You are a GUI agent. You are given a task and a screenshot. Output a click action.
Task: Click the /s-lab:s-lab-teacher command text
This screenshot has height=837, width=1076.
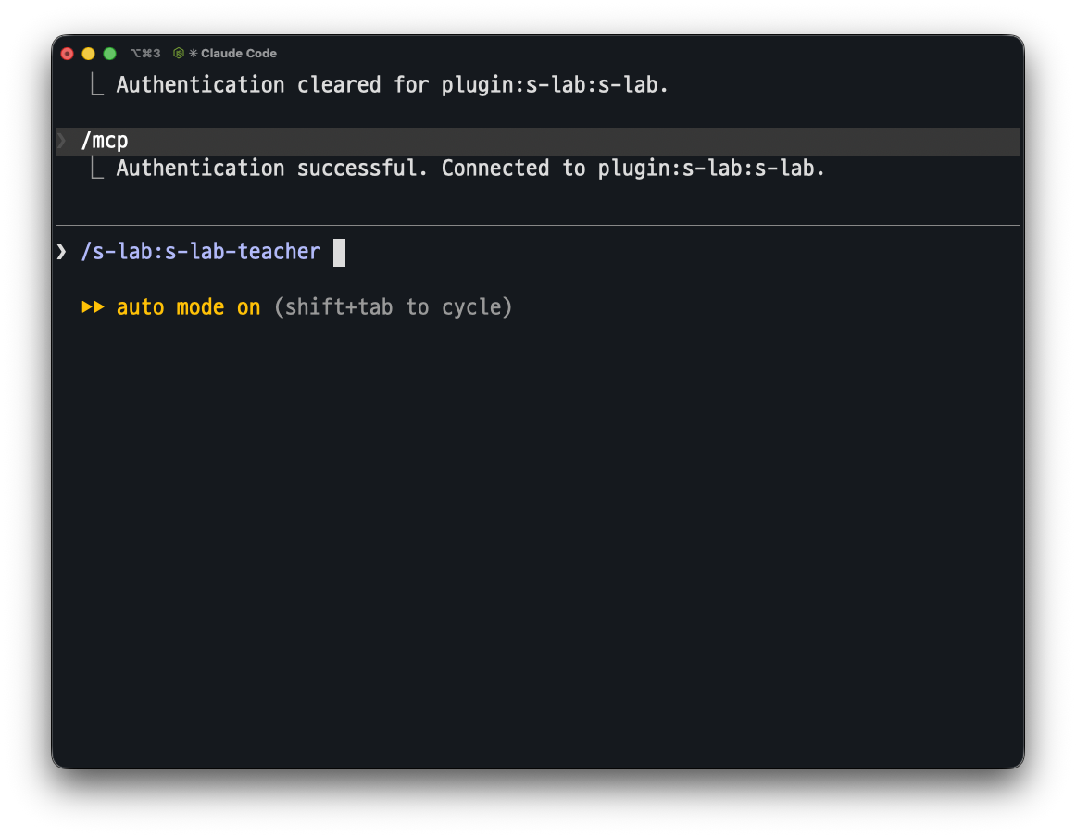pos(200,252)
